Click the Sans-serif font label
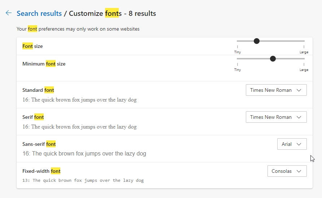Viewport: 322px width, 198px height. [39, 144]
